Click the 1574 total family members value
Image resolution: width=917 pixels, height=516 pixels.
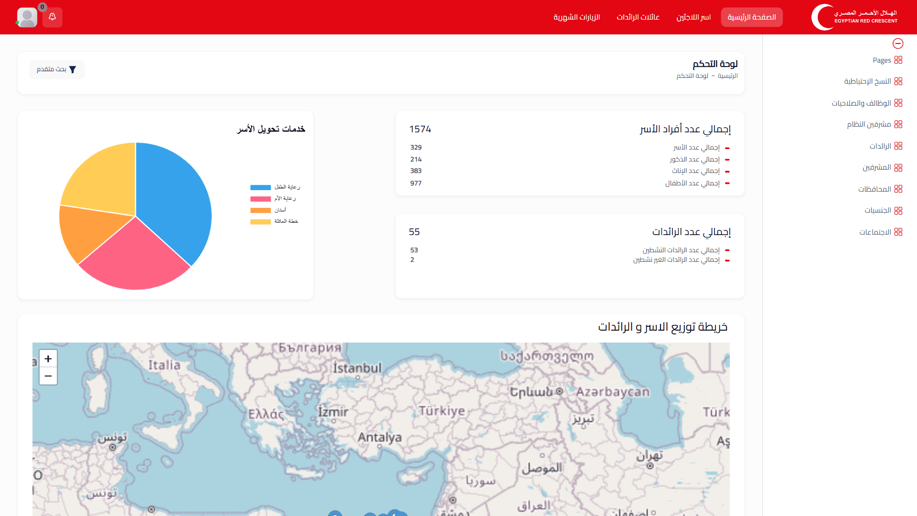tap(420, 129)
